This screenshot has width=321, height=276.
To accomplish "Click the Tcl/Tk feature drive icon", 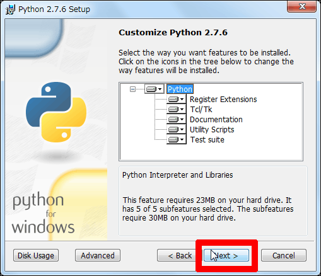I will click(x=173, y=109).
